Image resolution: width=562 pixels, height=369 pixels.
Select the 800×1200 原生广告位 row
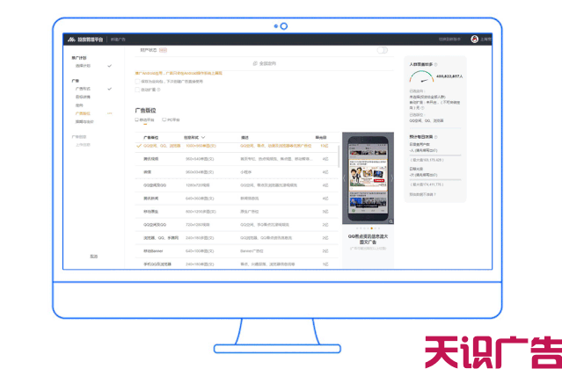(x=237, y=212)
